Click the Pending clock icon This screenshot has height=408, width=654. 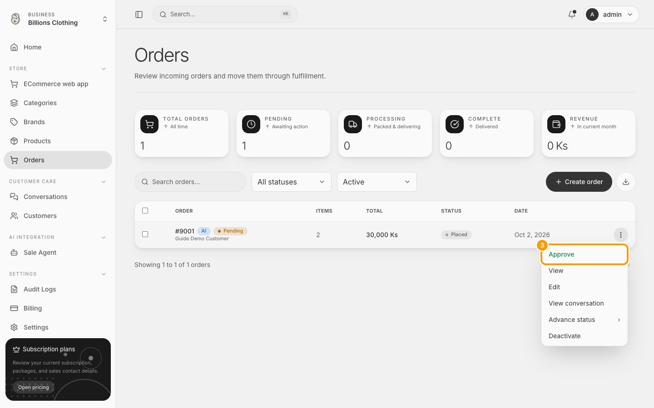click(x=251, y=124)
